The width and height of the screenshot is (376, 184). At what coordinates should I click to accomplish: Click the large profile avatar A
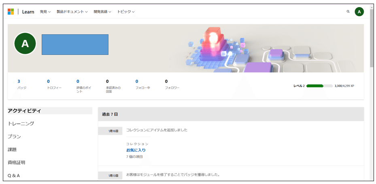(x=25, y=44)
